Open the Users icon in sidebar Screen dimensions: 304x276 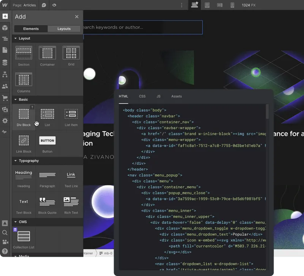pos(5,86)
